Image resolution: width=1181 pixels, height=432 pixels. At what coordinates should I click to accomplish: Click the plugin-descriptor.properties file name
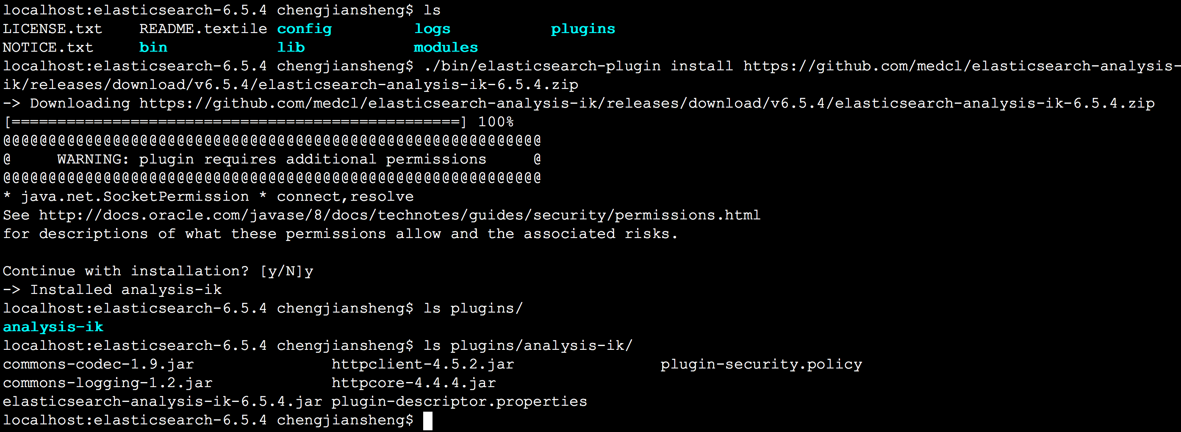[459, 402]
